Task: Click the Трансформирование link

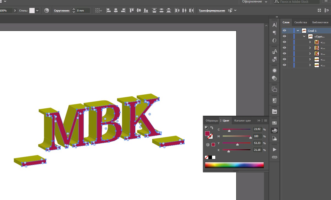Action: click(212, 11)
